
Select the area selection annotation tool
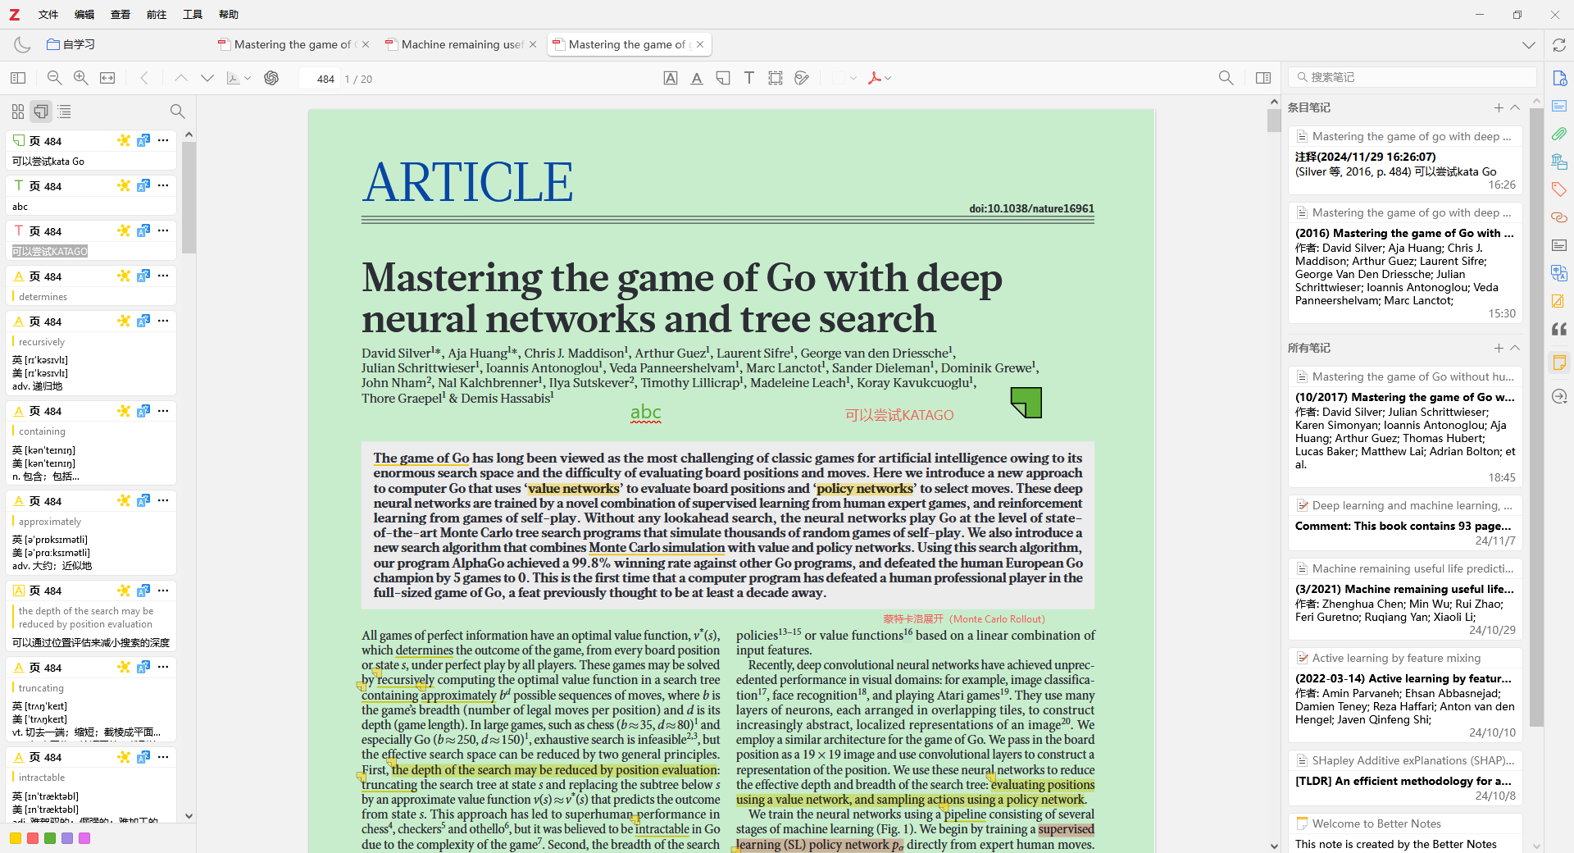[x=776, y=78]
